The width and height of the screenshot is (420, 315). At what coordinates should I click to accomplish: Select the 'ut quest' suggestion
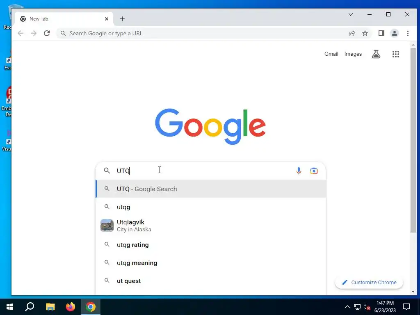point(211,281)
